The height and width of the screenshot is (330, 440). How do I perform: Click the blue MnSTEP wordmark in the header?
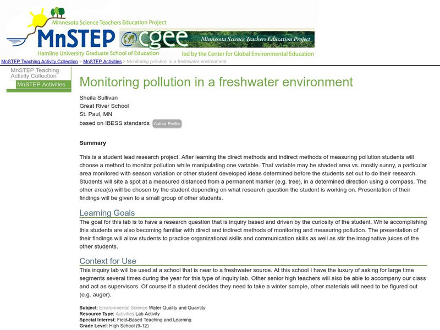(75, 38)
